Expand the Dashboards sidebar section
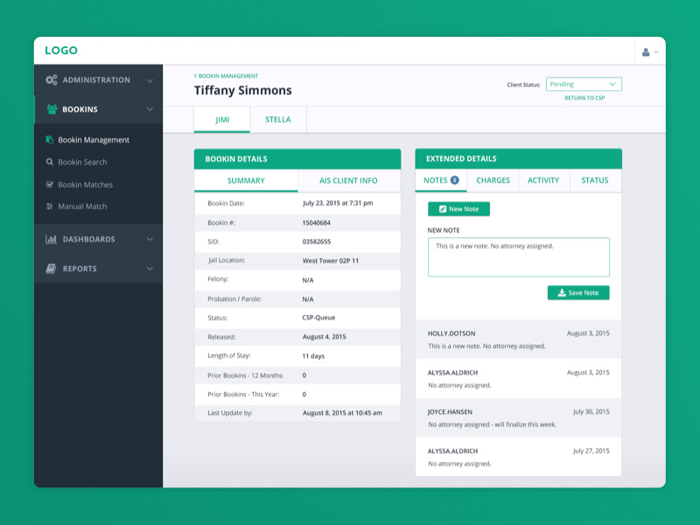This screenshot has width=700, height=525. pyautogui.click(x=150, y=239)
